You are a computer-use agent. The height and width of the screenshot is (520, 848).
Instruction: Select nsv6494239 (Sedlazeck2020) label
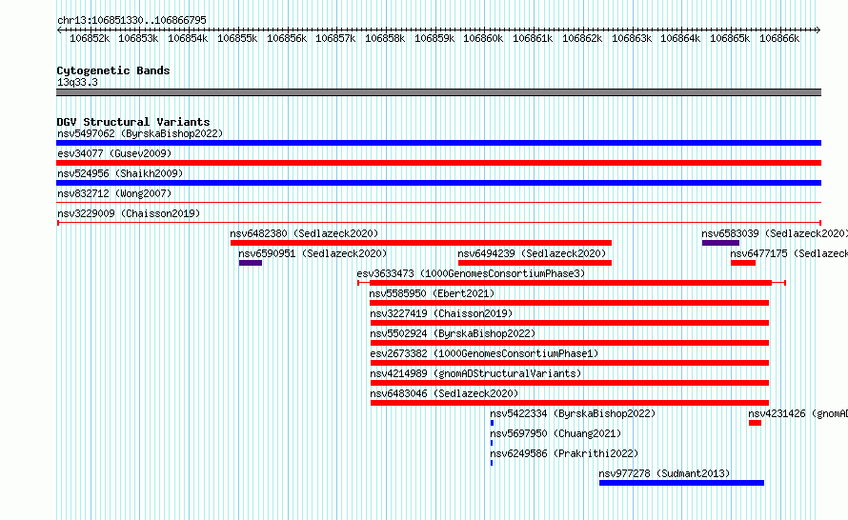coord(532,253)
